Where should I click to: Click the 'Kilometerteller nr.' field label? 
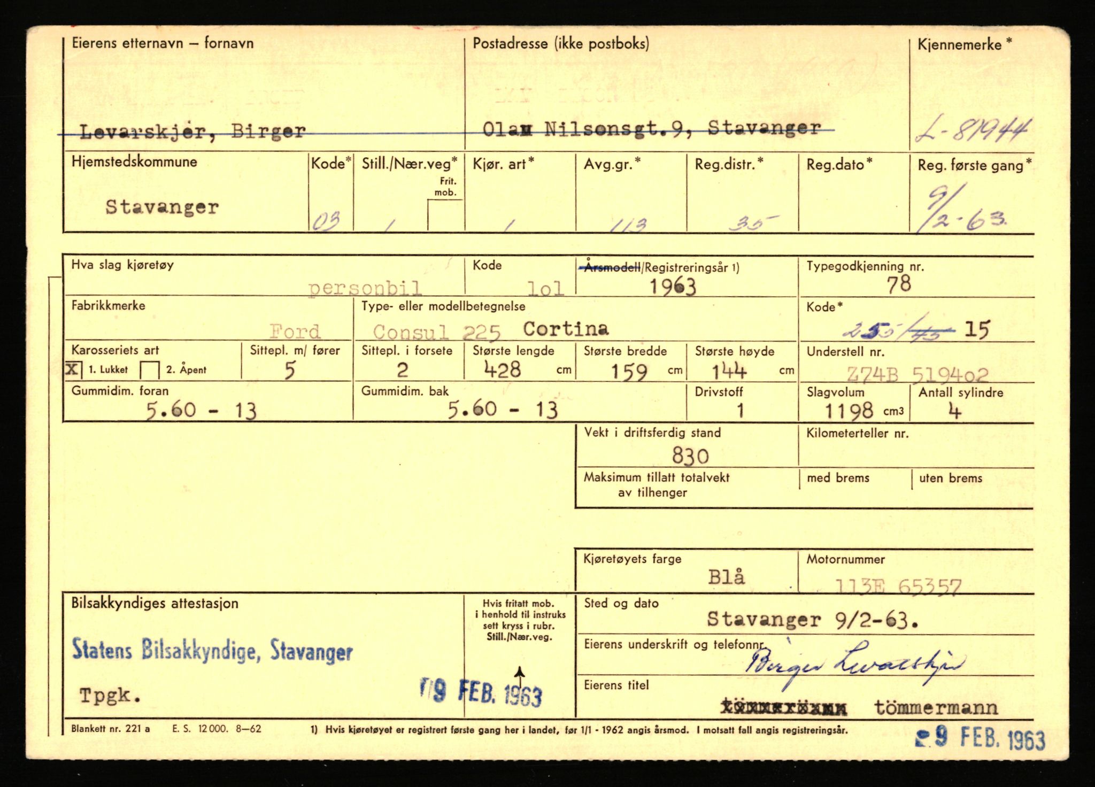tap(858, 434)
